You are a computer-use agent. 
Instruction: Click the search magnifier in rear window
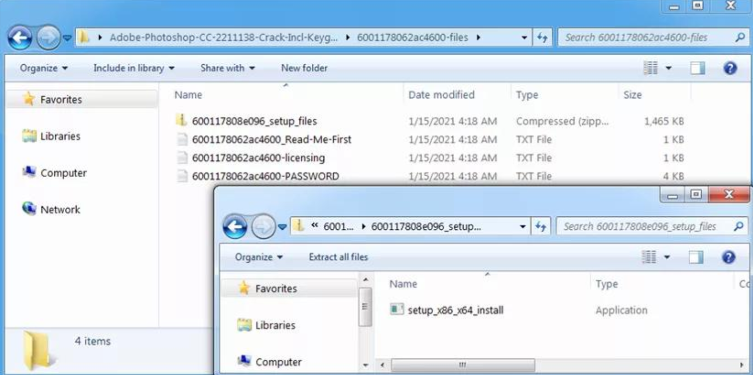740,37
